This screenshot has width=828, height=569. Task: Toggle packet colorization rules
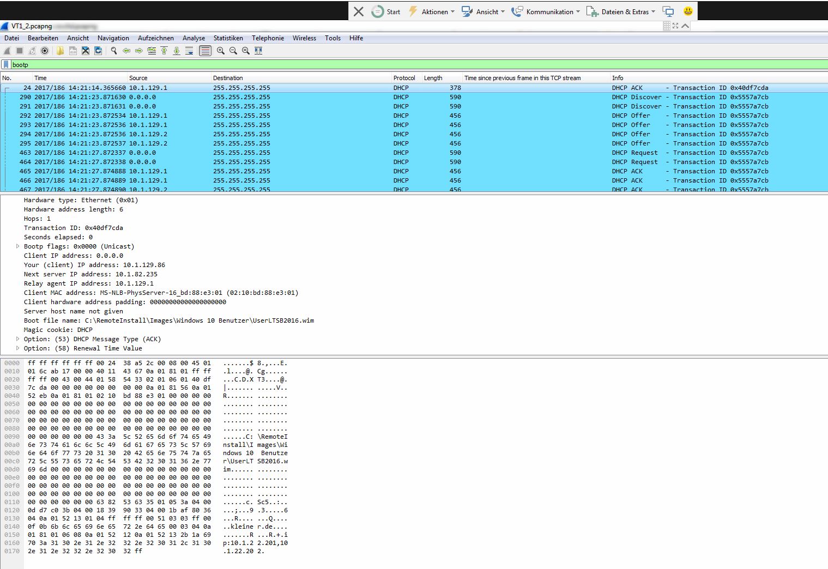tap(205, 51)
